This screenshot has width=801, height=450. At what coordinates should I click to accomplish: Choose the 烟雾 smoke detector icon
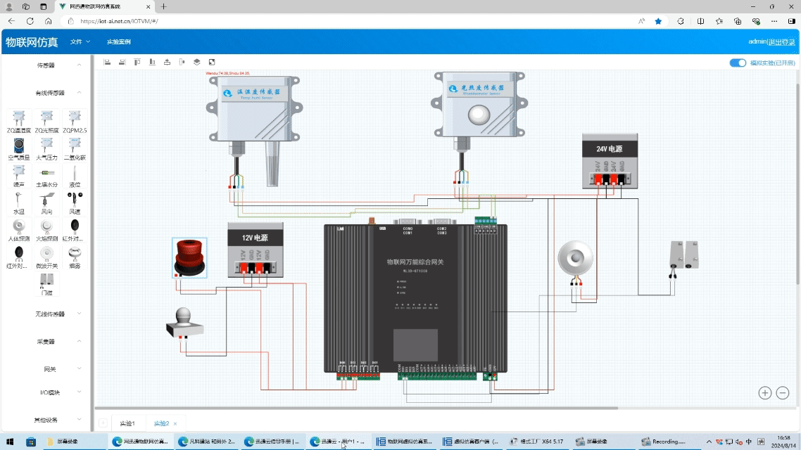click(x=75, y=255)
